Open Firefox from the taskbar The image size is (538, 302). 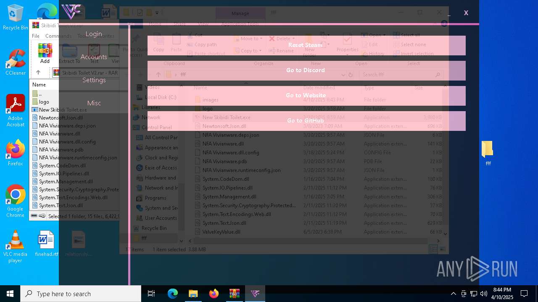point(214,294)
